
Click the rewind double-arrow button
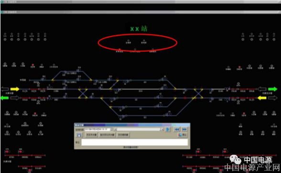177,129
